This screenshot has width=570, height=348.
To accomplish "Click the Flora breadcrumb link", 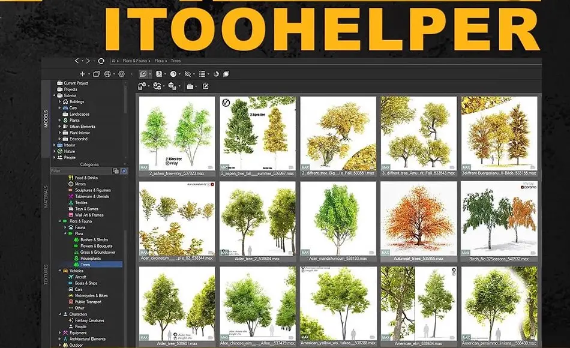I will pos(159,61).
